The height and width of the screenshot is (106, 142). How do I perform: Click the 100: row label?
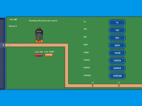click(85, 29)
